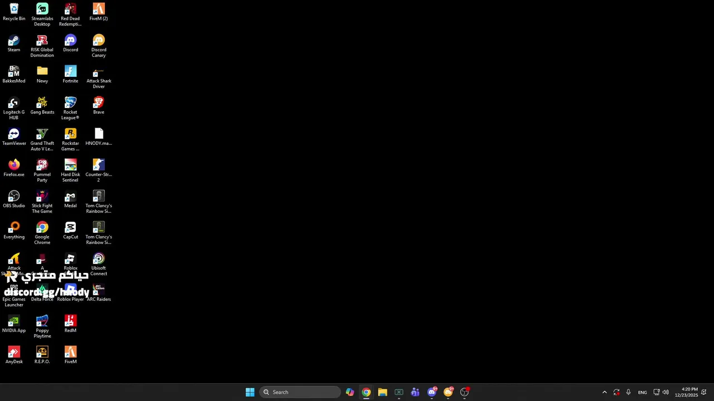Viewport: 714px width, 401px height.
Task: Select the CapCut desktop icon
Action: pyautogui.click(x=70, y=231)
